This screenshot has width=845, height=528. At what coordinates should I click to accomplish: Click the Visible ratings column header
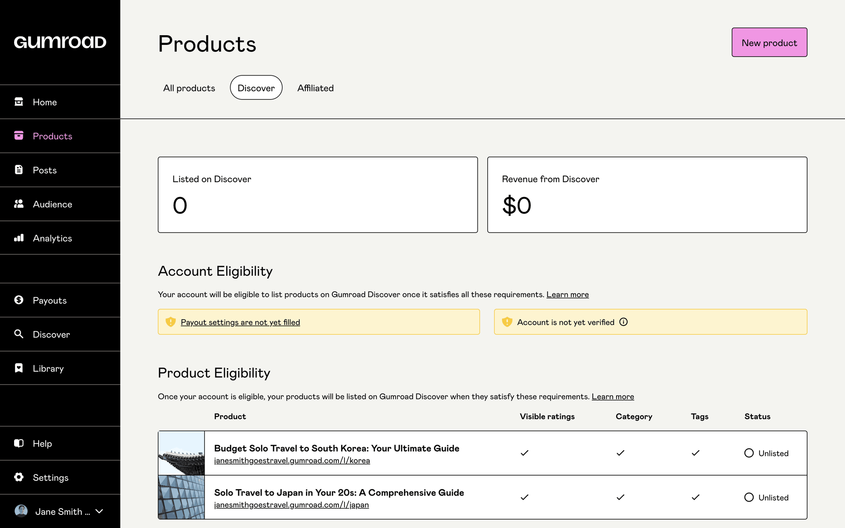click(x=547, y=416)
